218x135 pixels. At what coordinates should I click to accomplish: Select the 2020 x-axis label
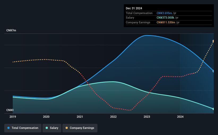coord(46,117)
